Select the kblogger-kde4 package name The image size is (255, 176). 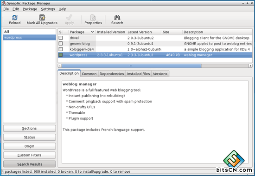coord(82,49)
